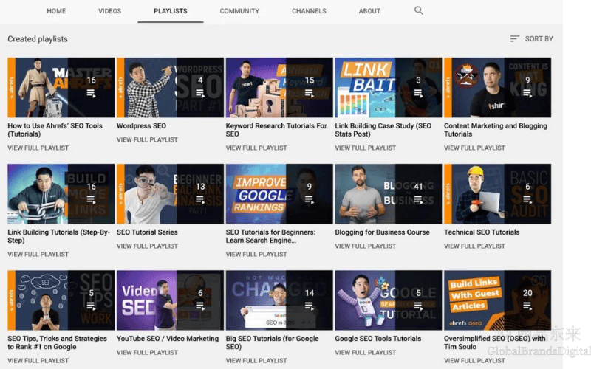Click the Google SEO Tools Tutorials title
Image resolution: width=591 pixels, height=369 pixels.
[x=378, y=339]
